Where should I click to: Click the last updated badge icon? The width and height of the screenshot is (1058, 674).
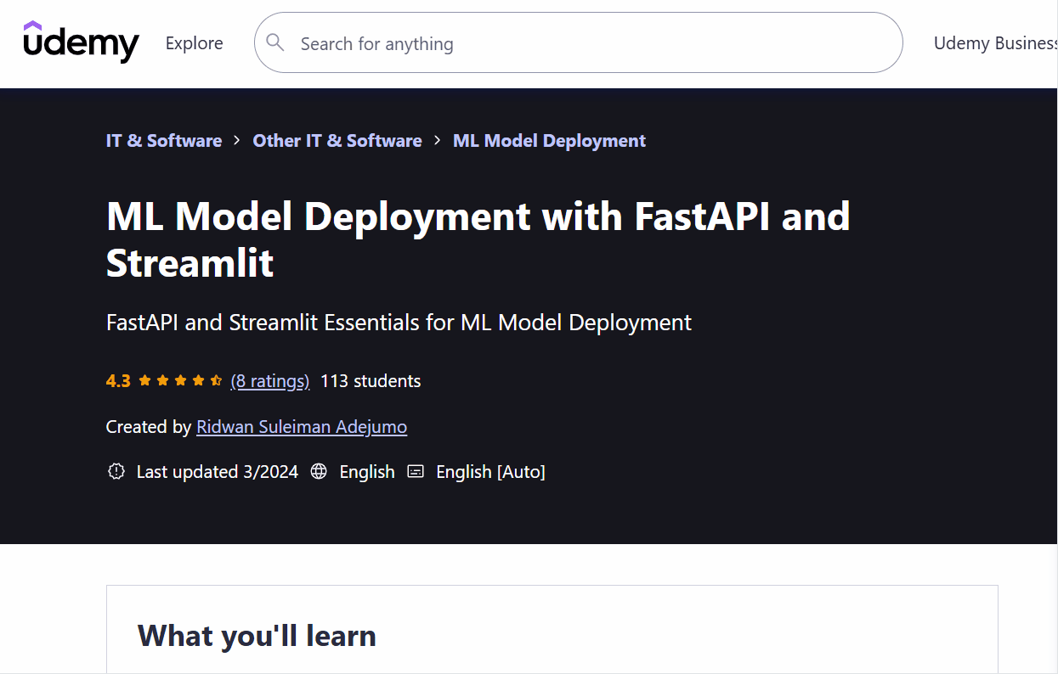click(116, 471)
